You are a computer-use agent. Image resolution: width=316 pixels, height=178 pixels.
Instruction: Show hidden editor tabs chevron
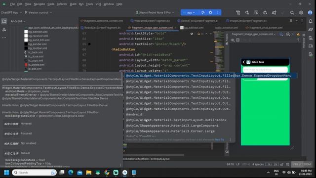coord(296,21)
